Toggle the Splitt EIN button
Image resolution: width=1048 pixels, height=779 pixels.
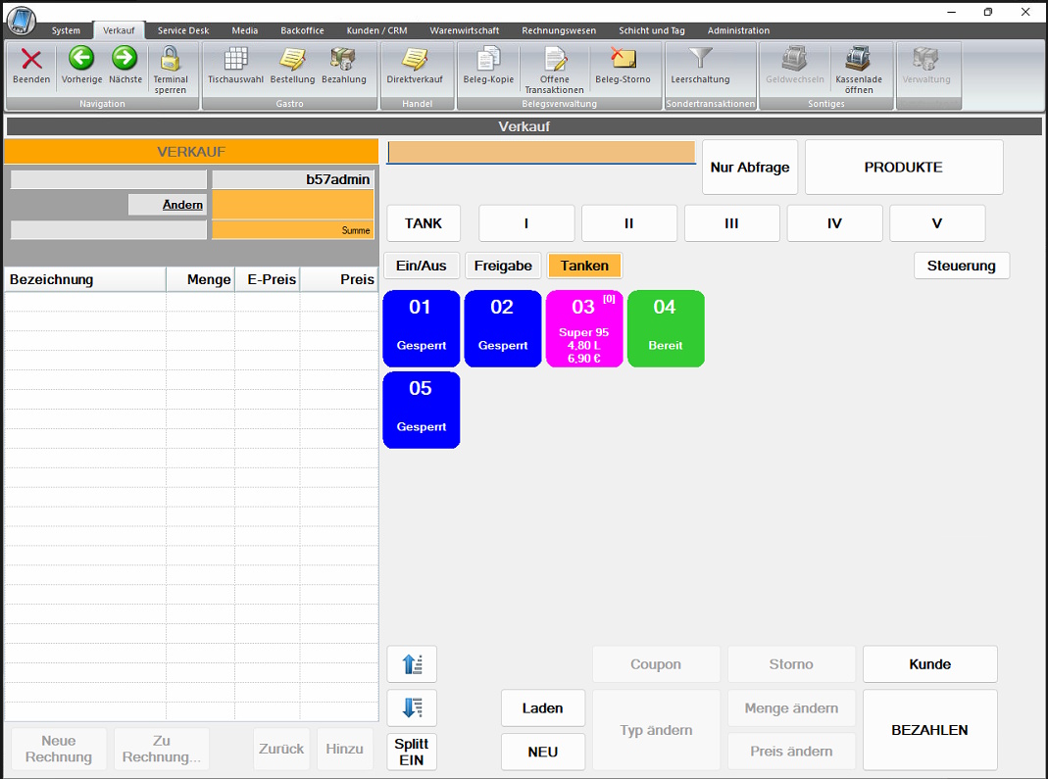pos(412,752)
